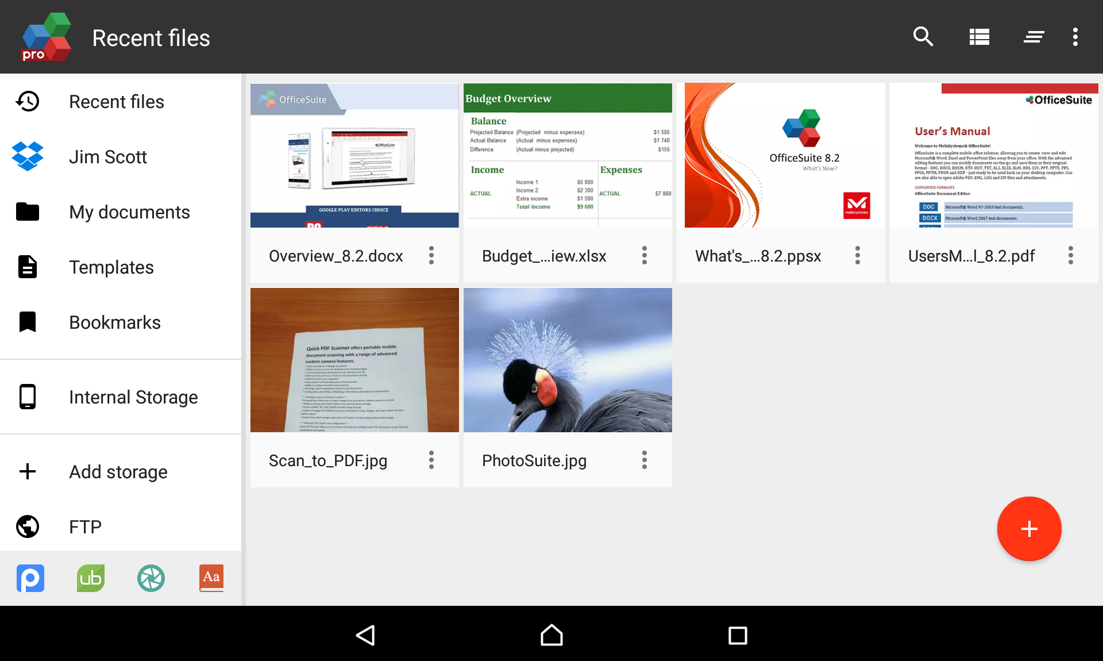Click the Scan_to_PDF.jpg file name
The width and height of the screenshot is (1103, 661).
coord(328,461)
